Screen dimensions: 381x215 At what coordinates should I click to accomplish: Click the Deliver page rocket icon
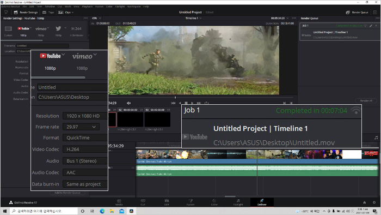[262, 201]
